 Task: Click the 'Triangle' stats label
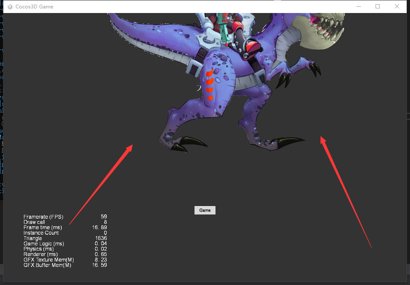(x=33, y=238)
